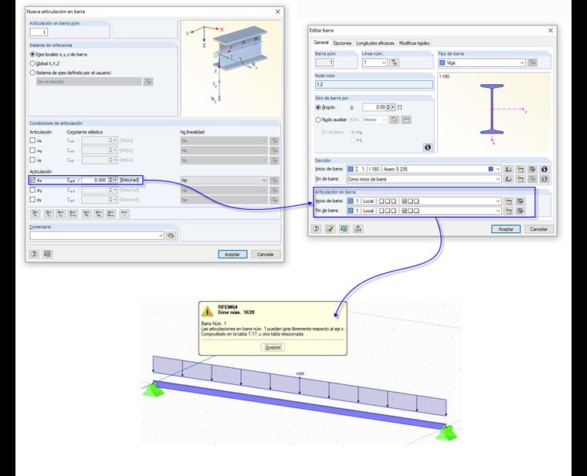
Task: Edit the section for Inicio de barra
Action: [x=532, y=170]
